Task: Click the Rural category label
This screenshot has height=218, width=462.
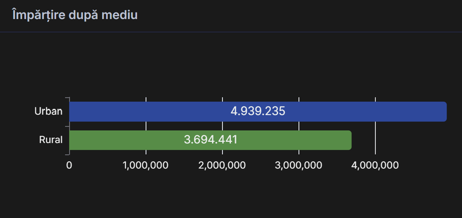Action: pos(50,140)
